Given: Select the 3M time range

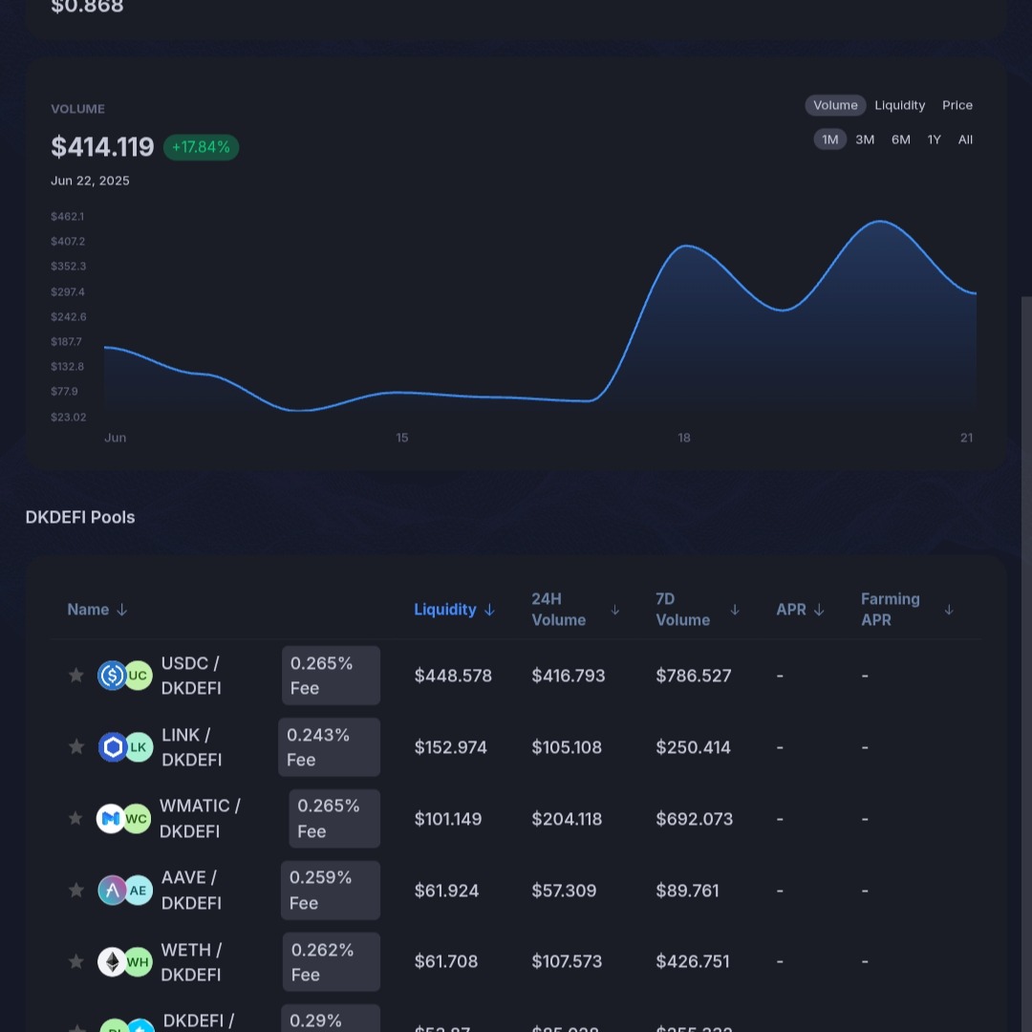Looking at the screenshot, I should pyautogui.click(x=865, y=140).
